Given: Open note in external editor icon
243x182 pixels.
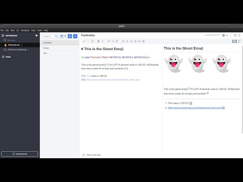Looking at the screenshot, I should coord(92,41).
